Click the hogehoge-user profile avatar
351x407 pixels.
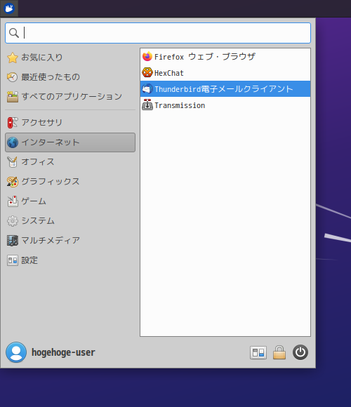tap(16, 352)
